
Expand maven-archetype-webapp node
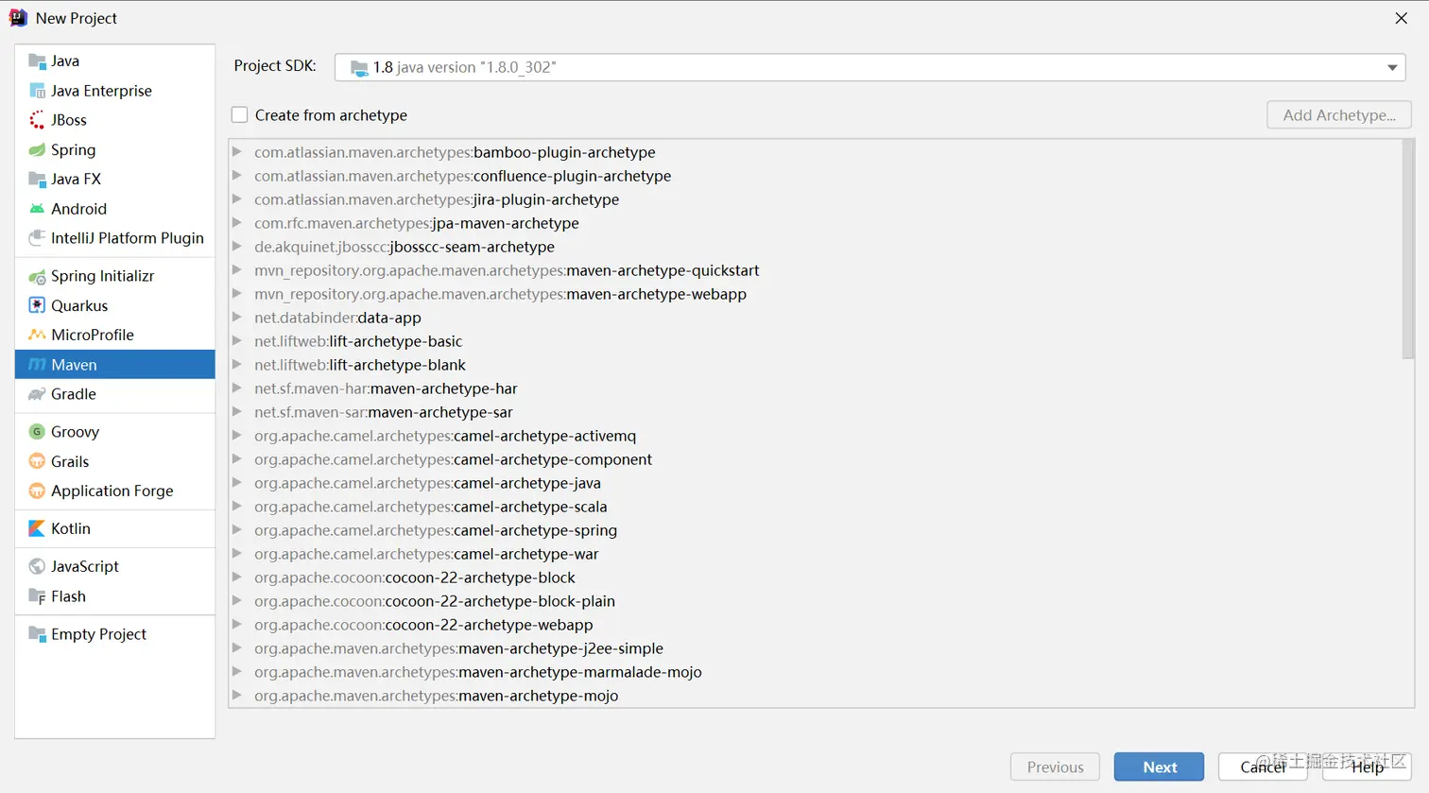pyautogui.click(x=237, y=293)
